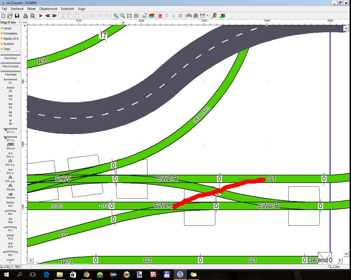Viewport: 351px width, 280px height.
Task: Click the vertical scrollbar up arrow
Action: (346, 29)
